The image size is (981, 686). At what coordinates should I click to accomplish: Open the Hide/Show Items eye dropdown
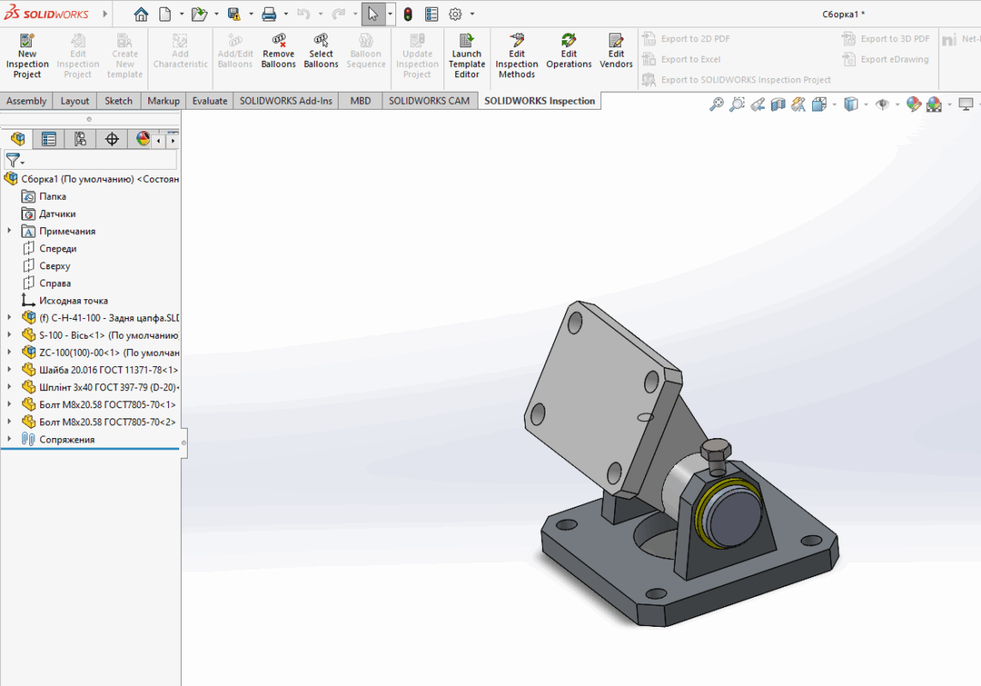(882, 105)
